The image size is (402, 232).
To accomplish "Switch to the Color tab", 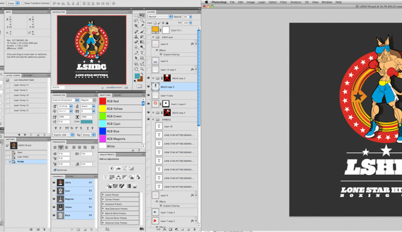I will click(117, 95).
